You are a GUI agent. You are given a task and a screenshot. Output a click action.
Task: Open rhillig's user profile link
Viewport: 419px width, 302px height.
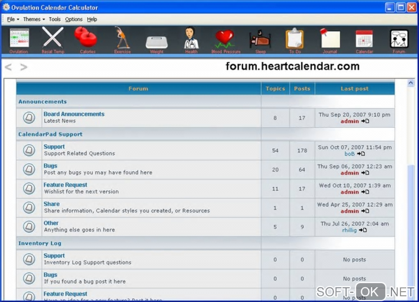[x=349, y=230]
